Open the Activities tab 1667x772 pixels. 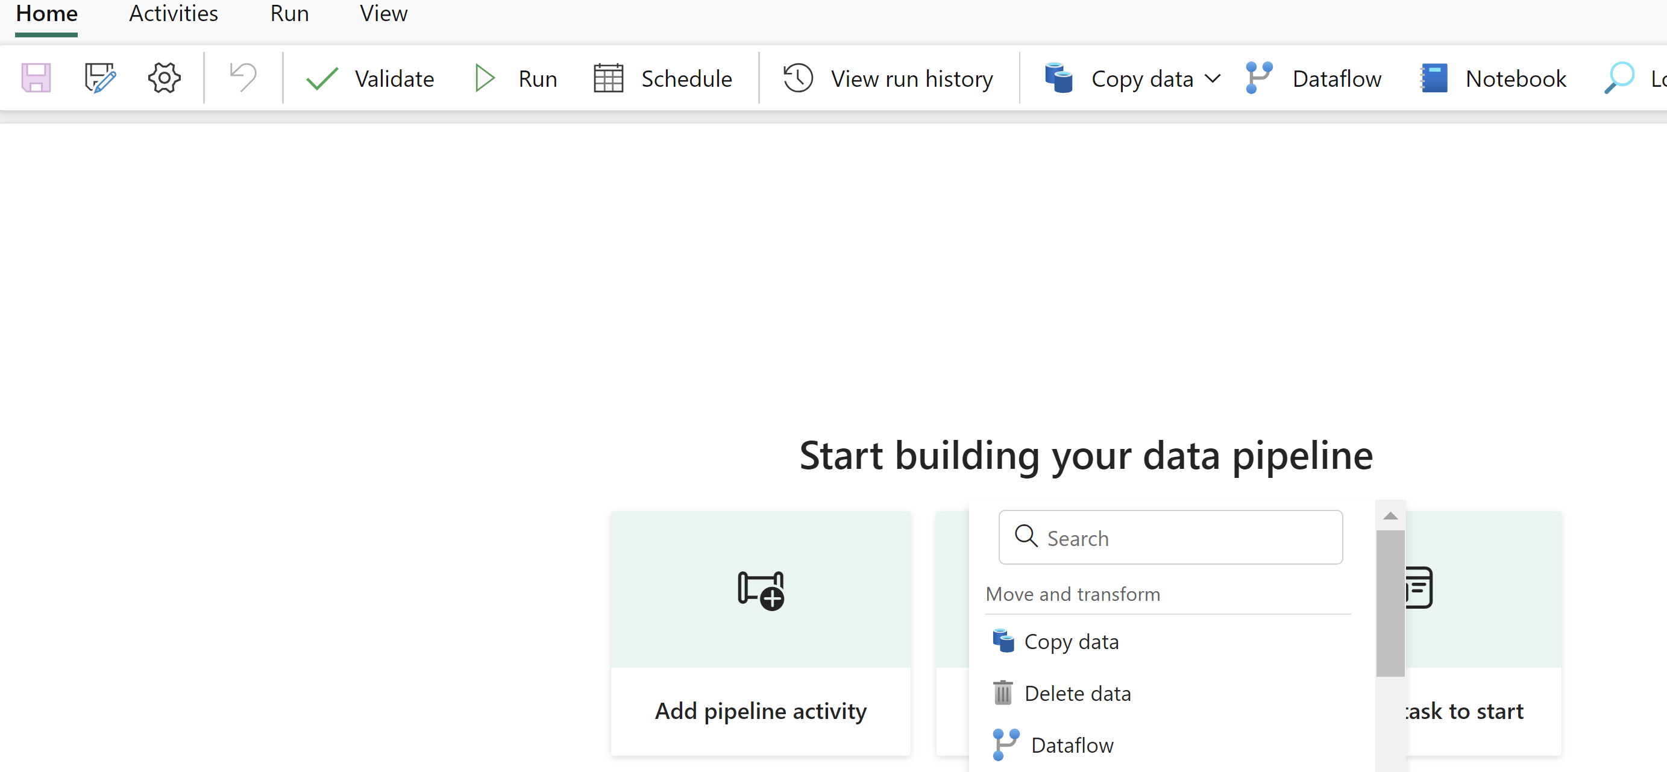pyautogui.click(x=174, y=14)
